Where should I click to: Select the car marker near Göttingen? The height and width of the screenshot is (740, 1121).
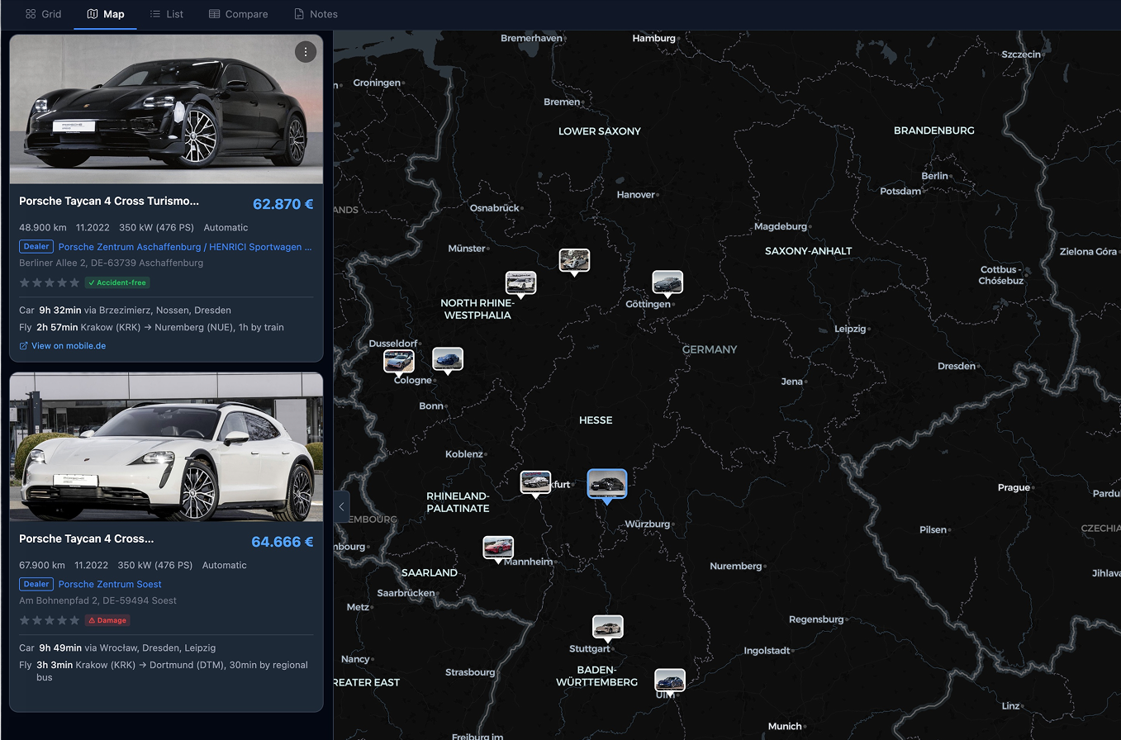click(x=667, y=282)
